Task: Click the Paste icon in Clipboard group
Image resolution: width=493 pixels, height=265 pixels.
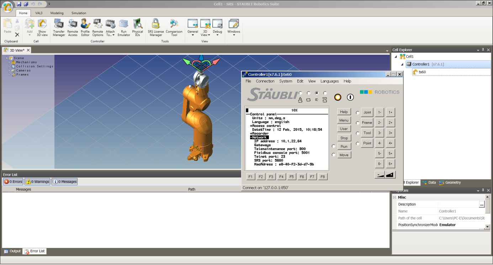Action: point(7,26)
